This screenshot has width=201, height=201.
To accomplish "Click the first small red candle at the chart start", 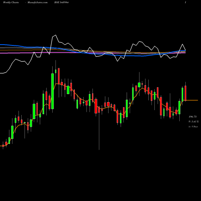I will point(3,146).
